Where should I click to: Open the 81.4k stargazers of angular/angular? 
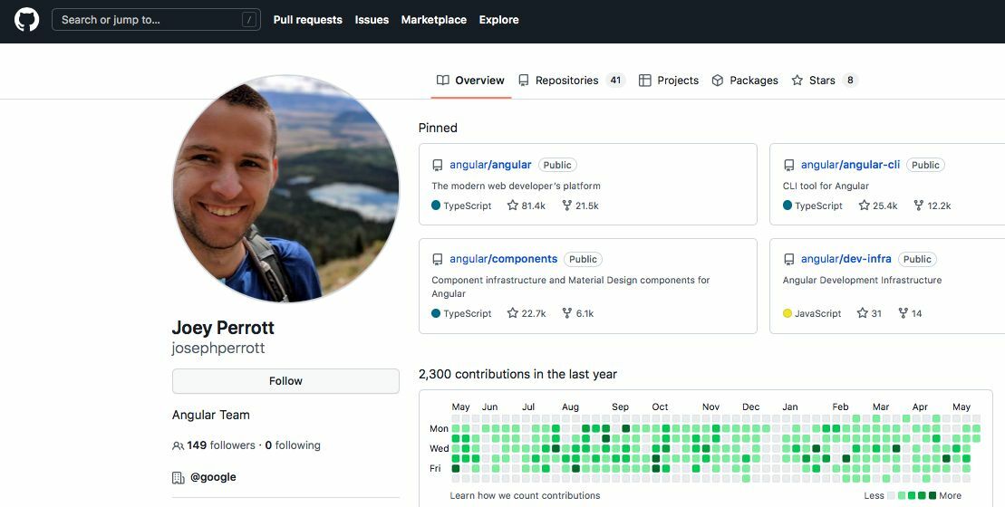coord(527,206)
